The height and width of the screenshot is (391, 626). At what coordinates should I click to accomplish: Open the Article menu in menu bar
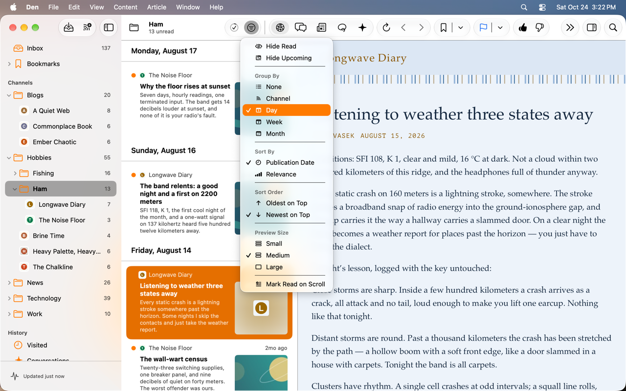(156, 7)
